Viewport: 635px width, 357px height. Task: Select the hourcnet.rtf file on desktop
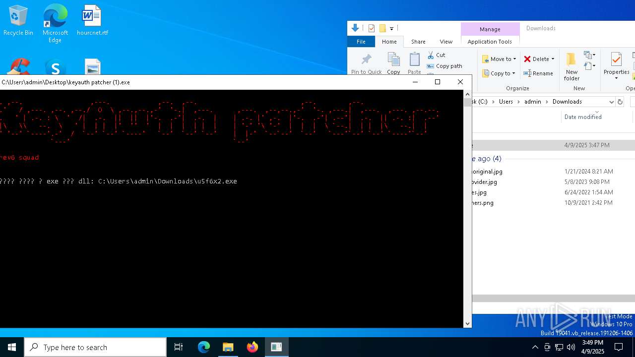click(x=92, y=21)
